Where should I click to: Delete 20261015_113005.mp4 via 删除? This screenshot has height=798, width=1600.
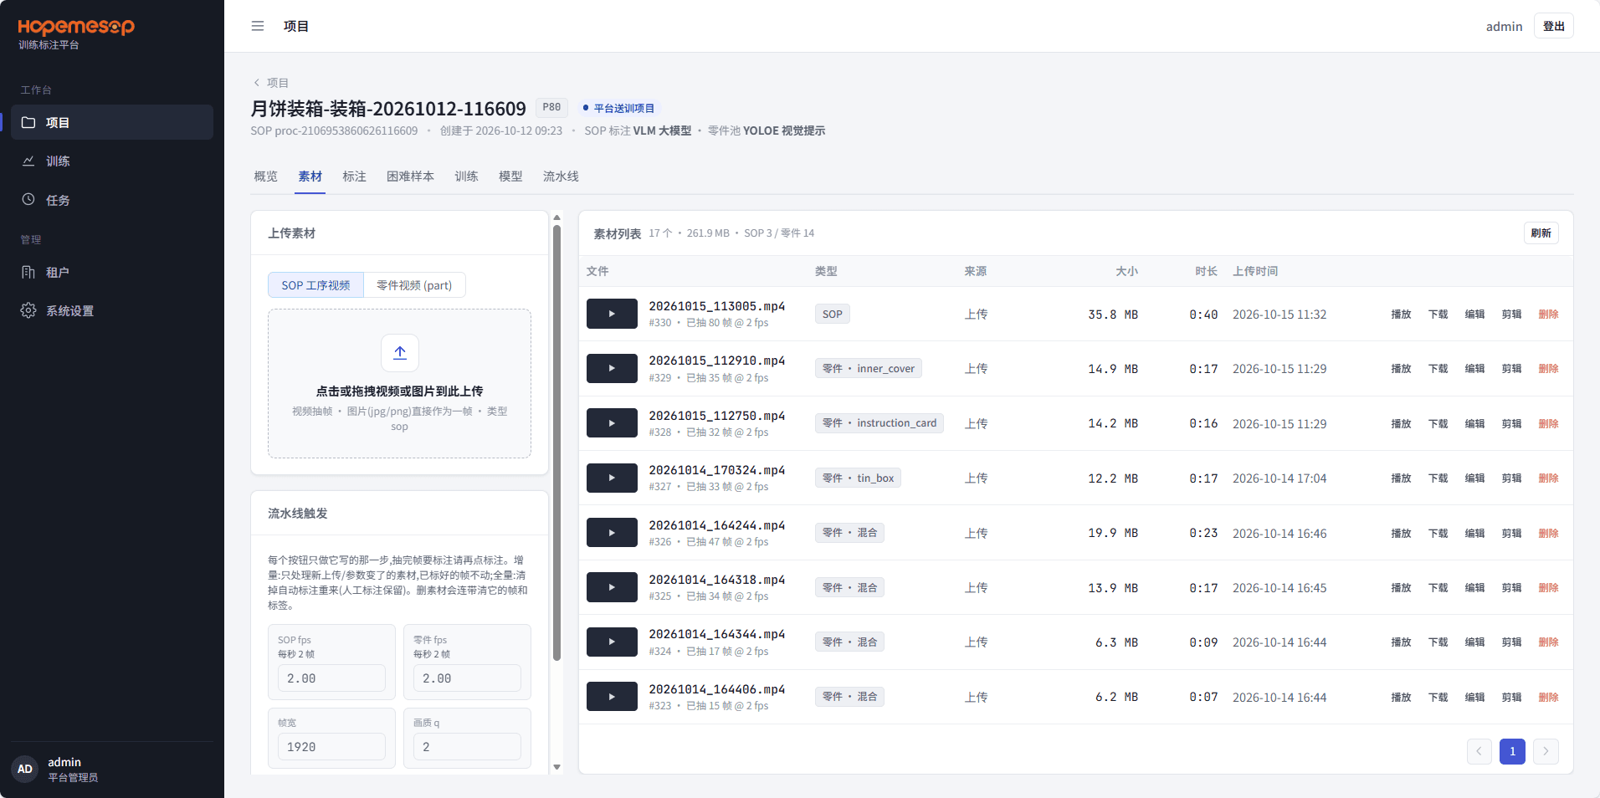click(1548, 315)
